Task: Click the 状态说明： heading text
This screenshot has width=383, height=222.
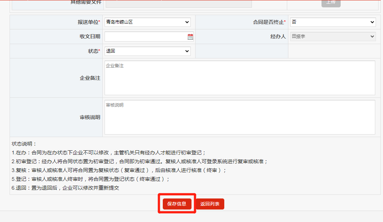Action: coord(24,144)
